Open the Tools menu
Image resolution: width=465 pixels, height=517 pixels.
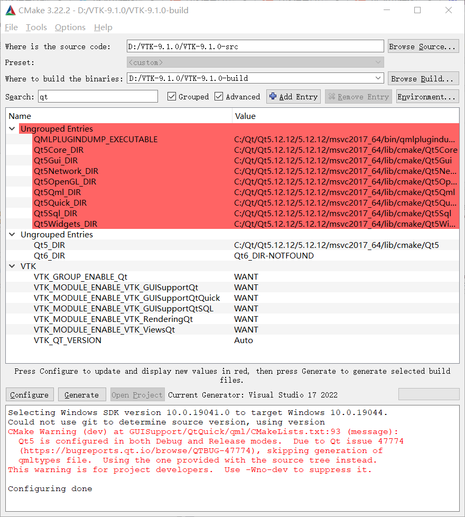(36, 27)
